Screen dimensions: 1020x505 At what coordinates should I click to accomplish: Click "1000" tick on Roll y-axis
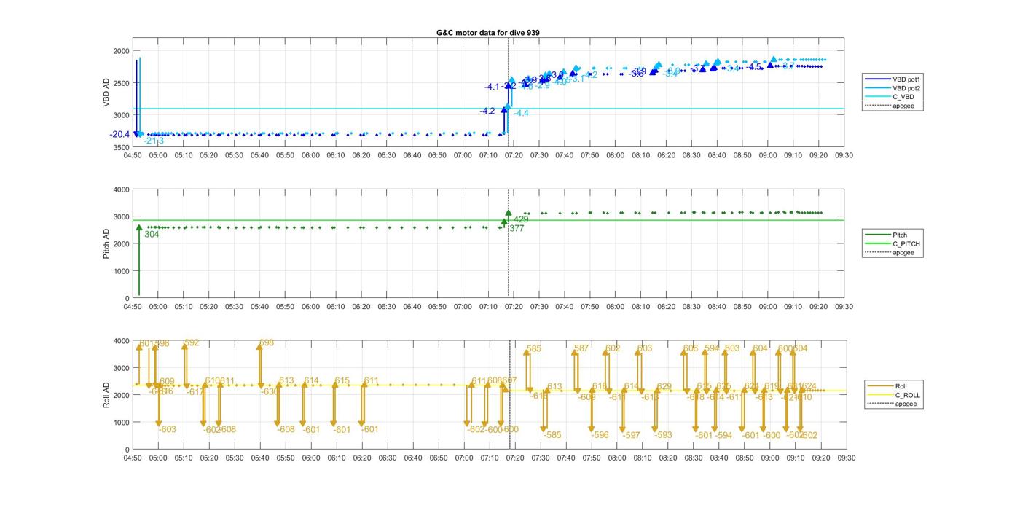[121, 423]
